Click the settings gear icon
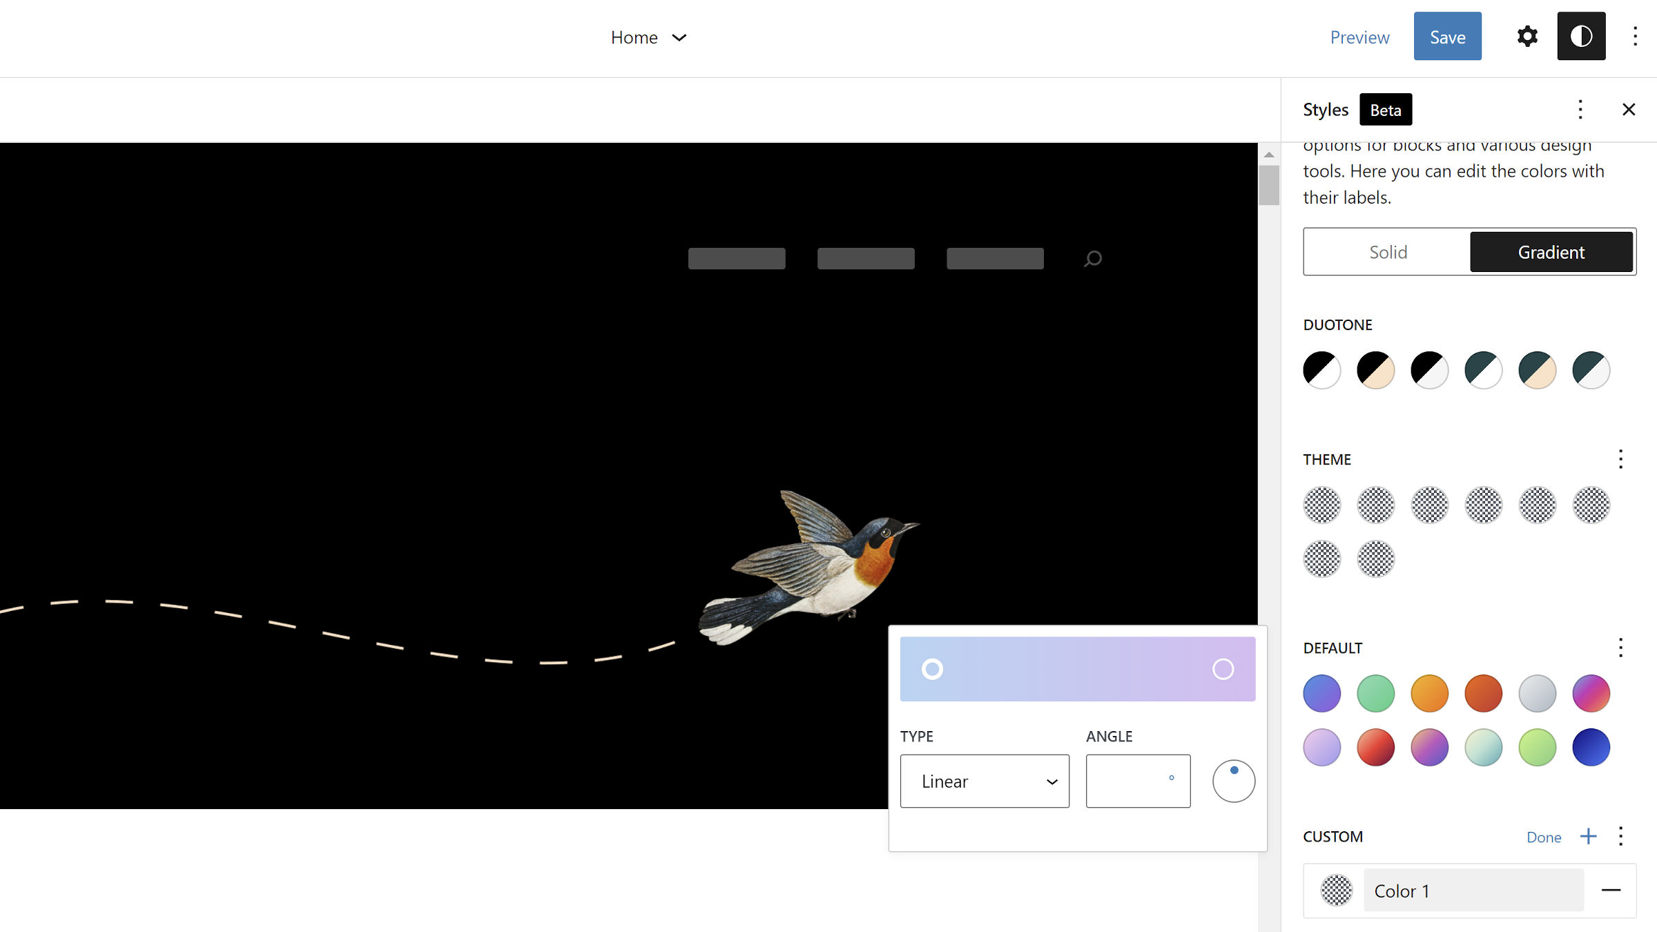This screenshot has width=1657, height=932. pyautogui.click(x=1527, y=37)
